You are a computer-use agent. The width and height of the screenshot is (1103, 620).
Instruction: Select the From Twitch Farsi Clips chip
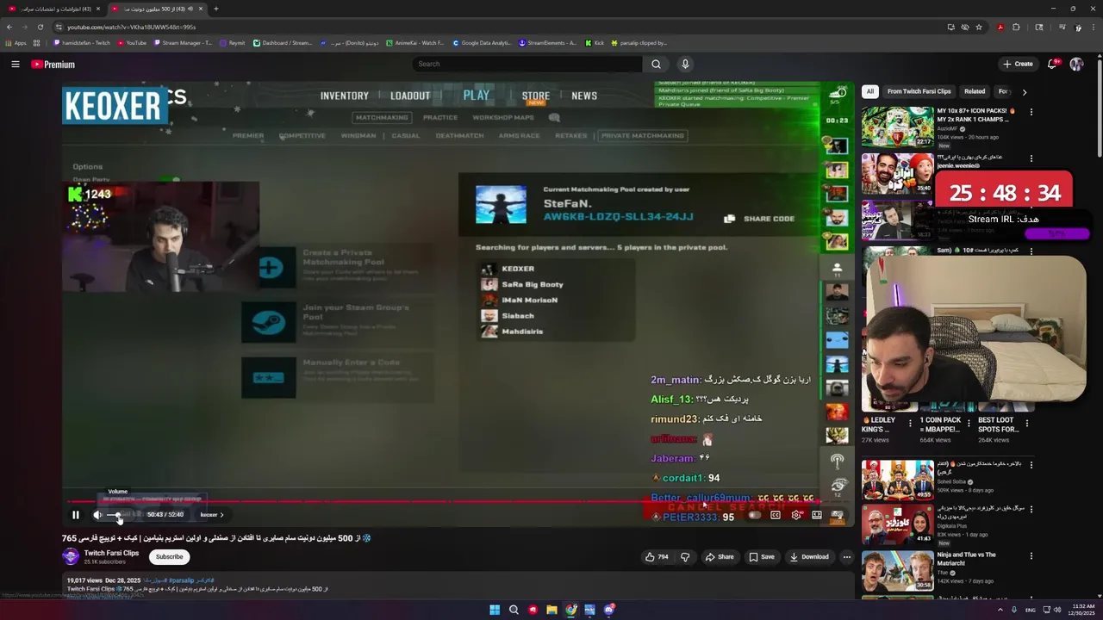pyautogui.click(x=919, y=91)
